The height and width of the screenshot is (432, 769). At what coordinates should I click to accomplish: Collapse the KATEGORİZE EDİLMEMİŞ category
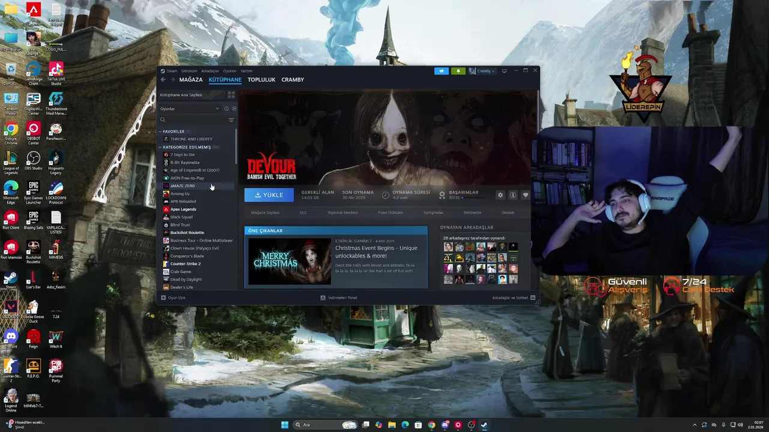pos(160,147)
